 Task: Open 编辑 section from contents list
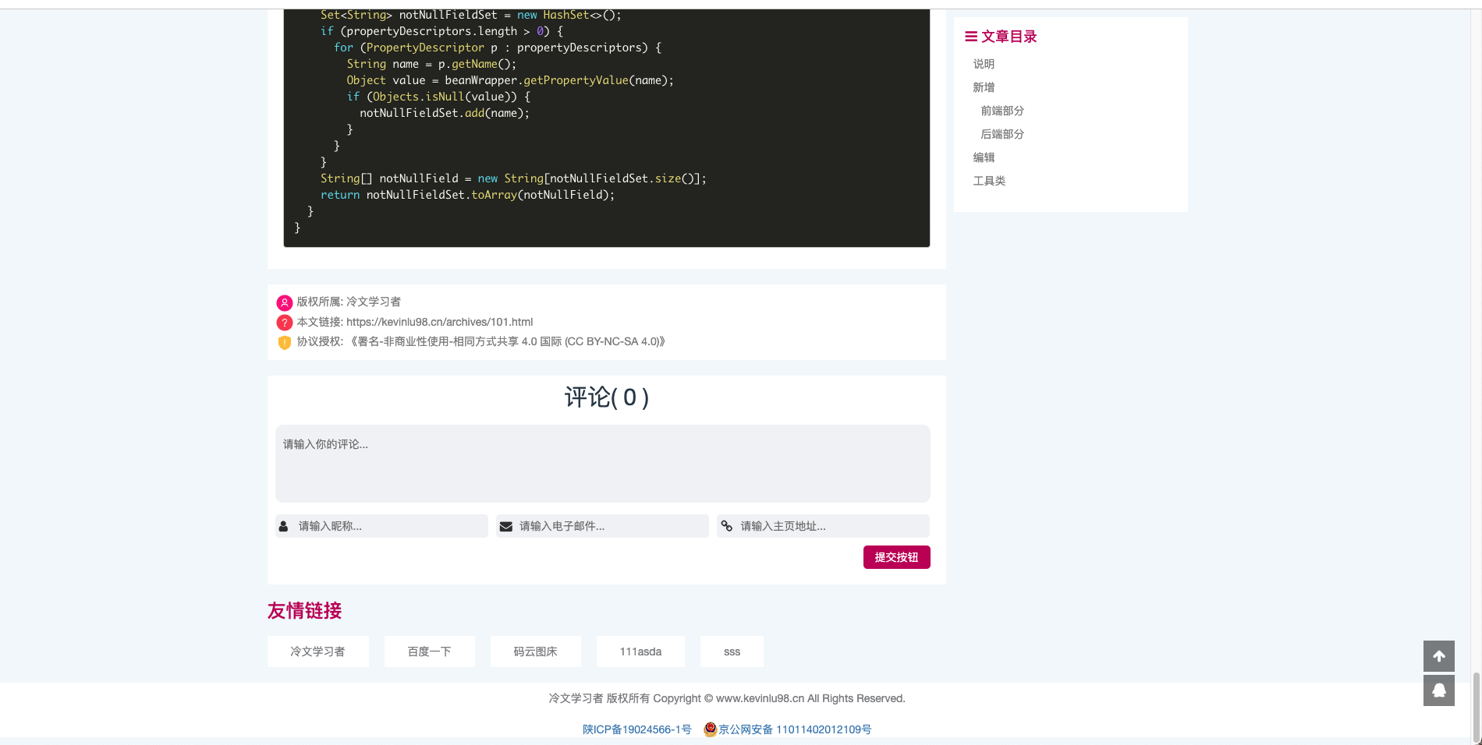(x=984, y=157)
